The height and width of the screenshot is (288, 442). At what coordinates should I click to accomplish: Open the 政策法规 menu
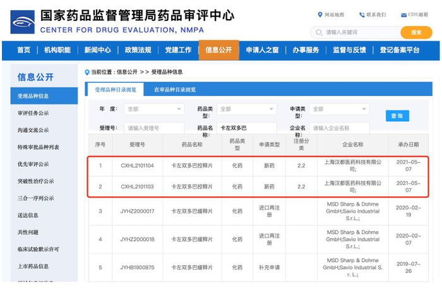[138, 50]
